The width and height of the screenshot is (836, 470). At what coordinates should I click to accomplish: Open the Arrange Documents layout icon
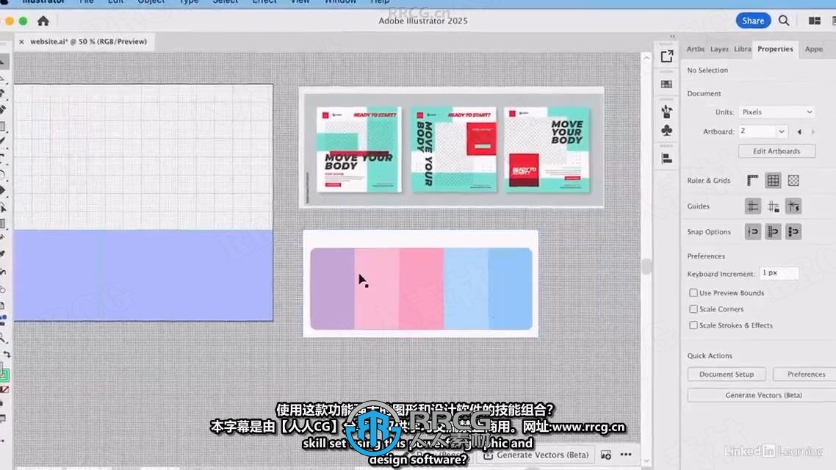click(814, 21)
